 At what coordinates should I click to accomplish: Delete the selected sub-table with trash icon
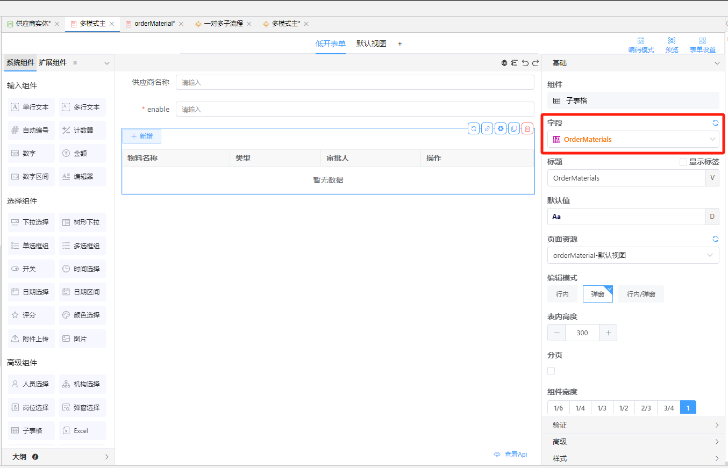pos(527,128)
